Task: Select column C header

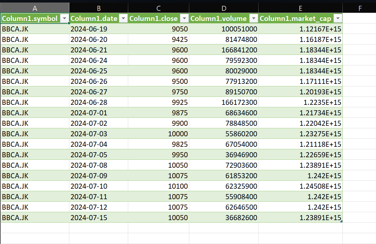Action: click(159, 8)
